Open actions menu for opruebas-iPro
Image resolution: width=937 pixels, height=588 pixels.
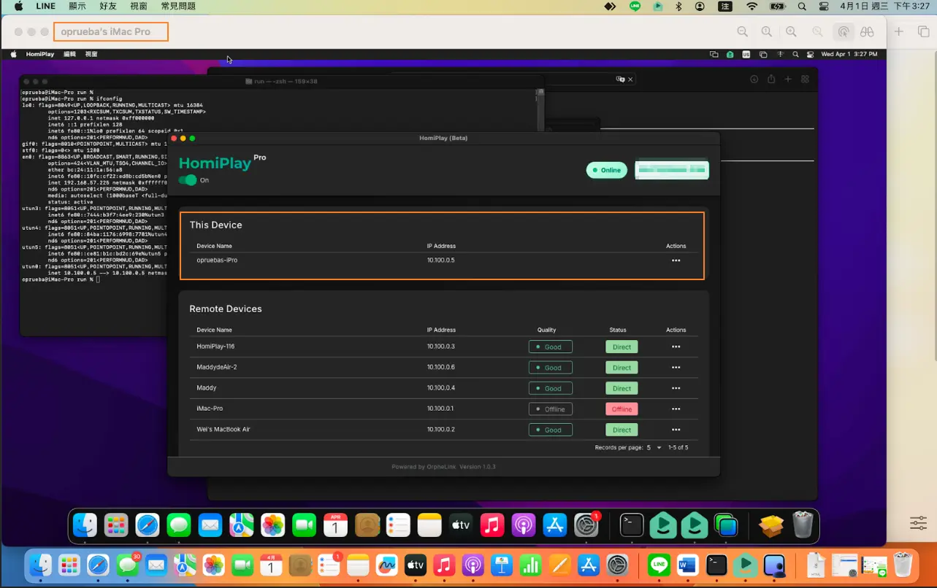pyautogui.click(x=676, y=260)
